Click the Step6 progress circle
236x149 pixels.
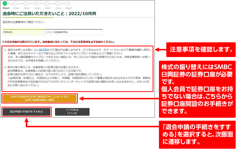[x=58, y=3]
